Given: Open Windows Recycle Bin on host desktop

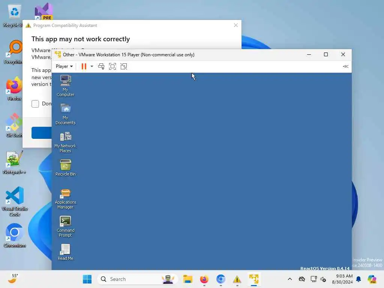Looking at the screenshot, I should tap(13, 16).
